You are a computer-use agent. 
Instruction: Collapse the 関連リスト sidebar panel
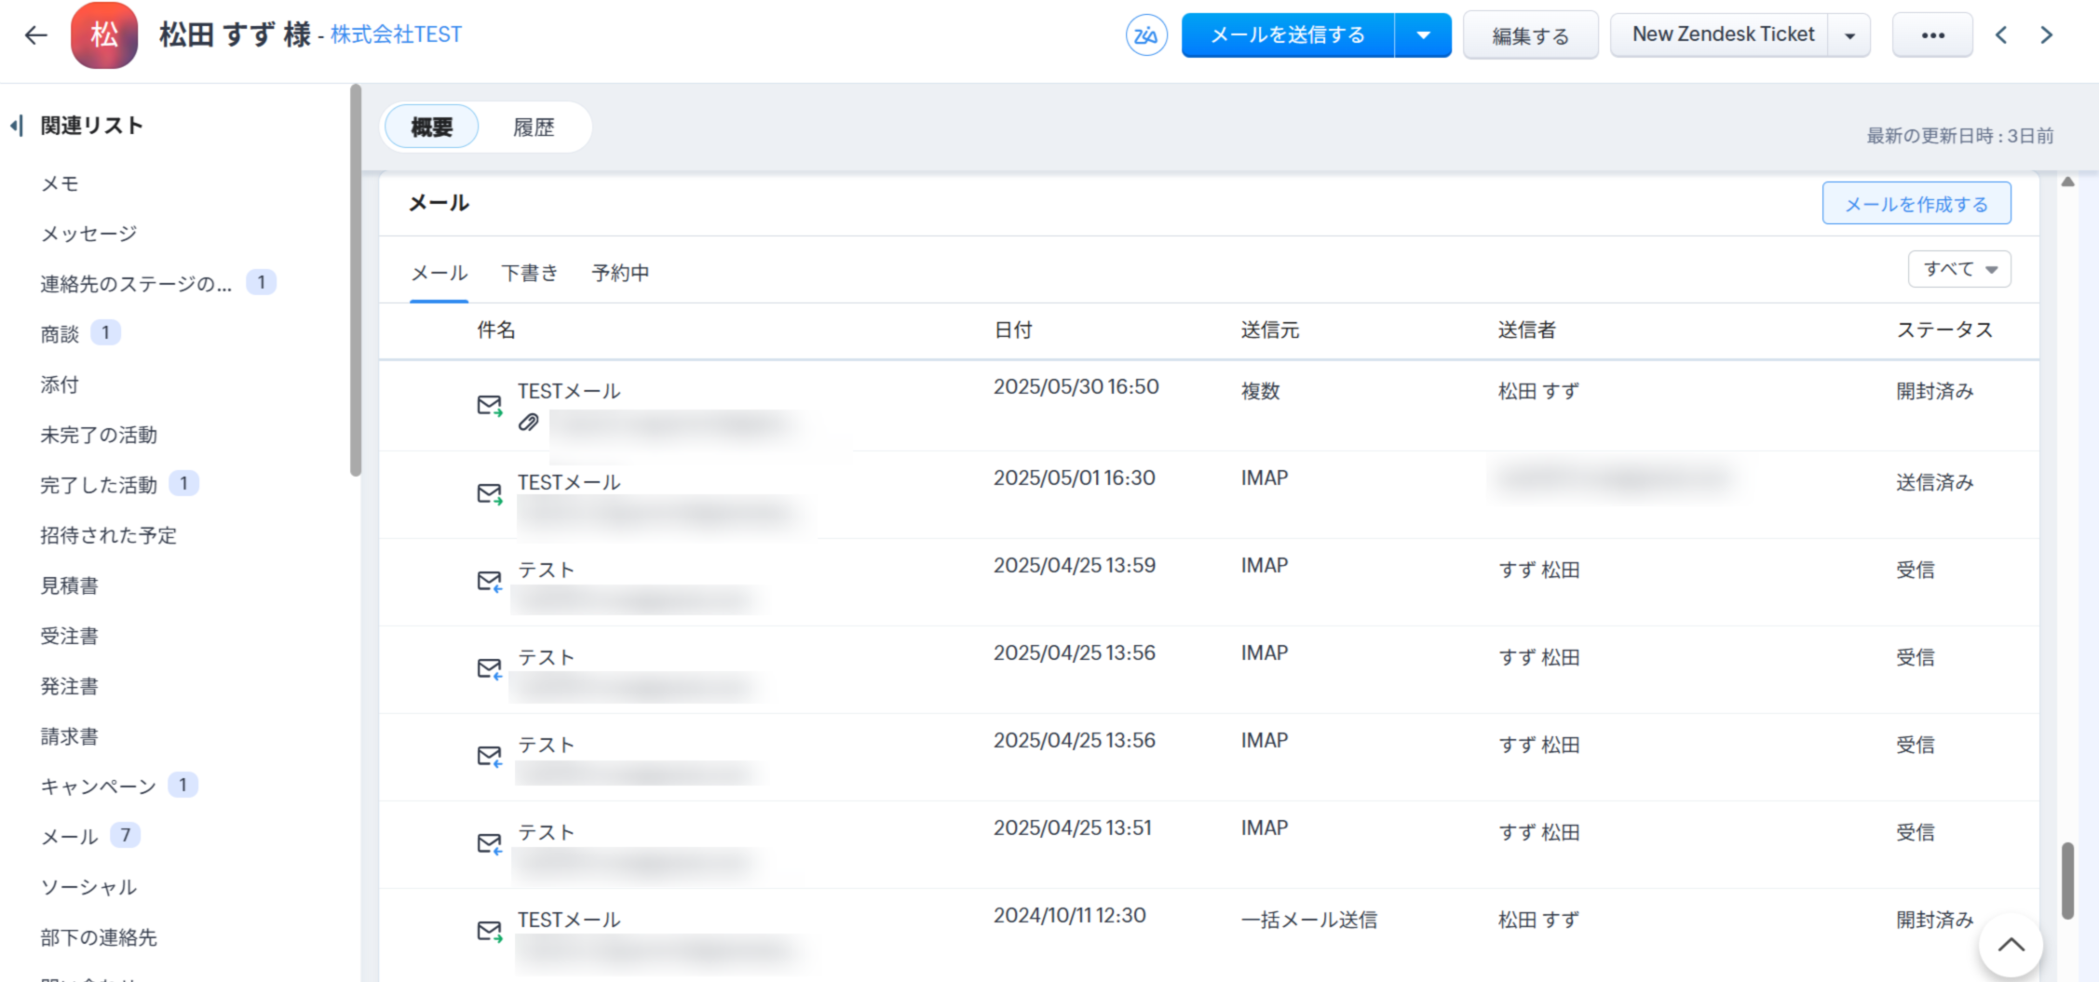(x=17, y=126)
